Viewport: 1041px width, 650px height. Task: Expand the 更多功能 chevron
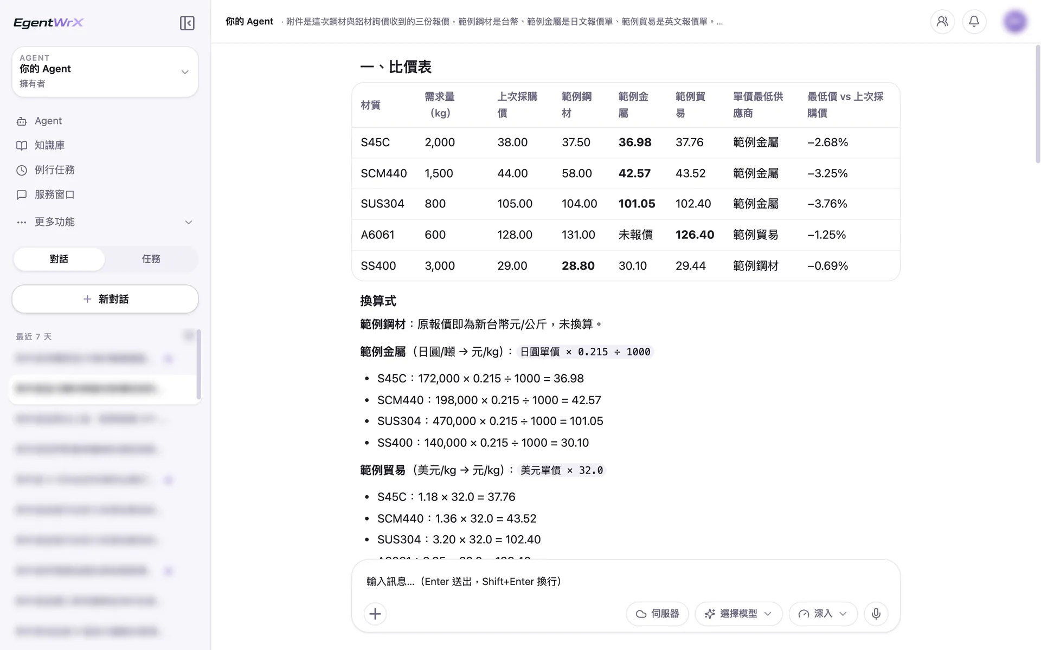point(189,222)
